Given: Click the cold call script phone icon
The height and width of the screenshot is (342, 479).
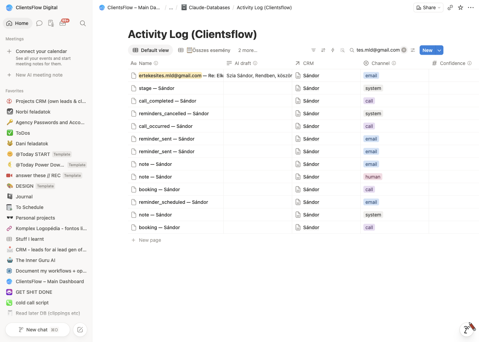Looking at the screenshot, I should coord(10,303).
